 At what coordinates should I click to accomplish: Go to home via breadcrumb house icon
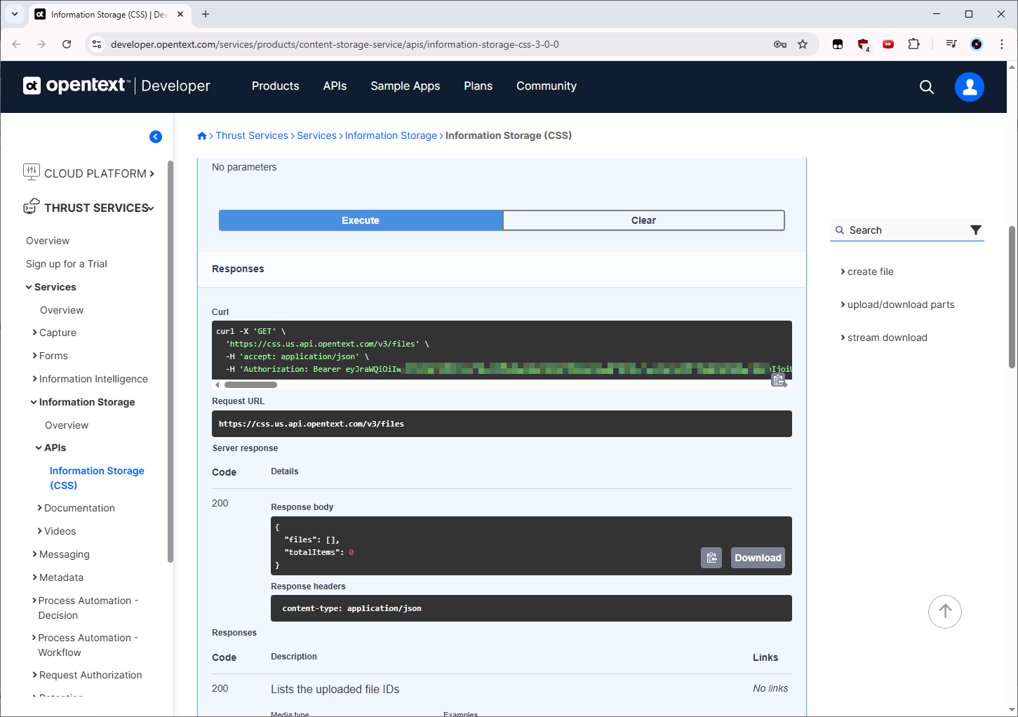click(202, 136)
